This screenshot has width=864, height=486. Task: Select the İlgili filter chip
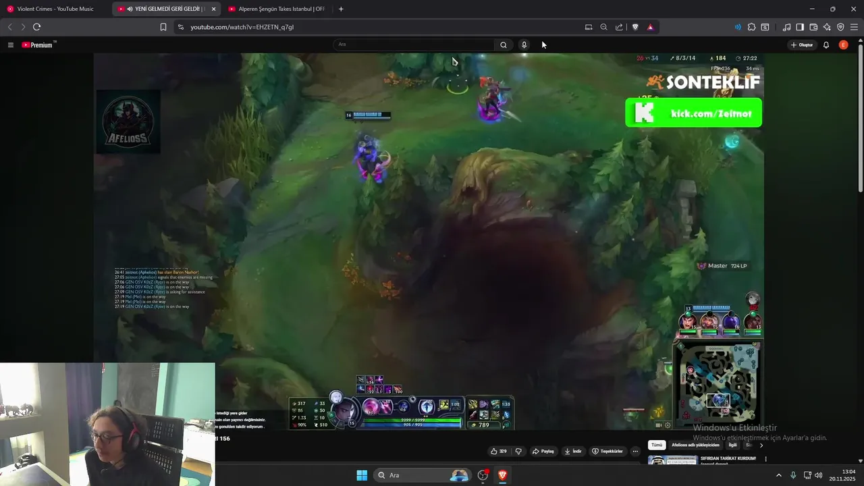732,445
